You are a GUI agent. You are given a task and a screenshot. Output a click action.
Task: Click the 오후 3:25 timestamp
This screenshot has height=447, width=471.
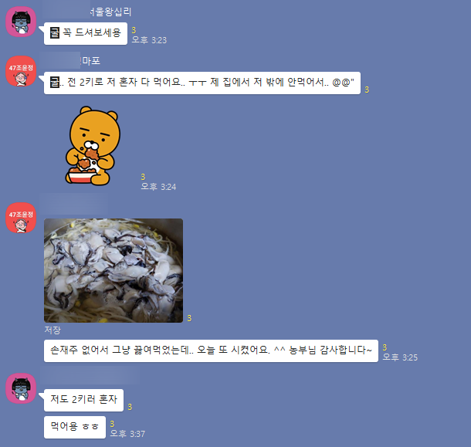point(400,357)
